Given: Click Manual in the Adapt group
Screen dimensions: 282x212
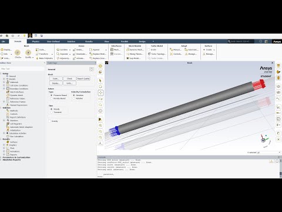Looking at the screenshot, I should [x=176, y=49].
